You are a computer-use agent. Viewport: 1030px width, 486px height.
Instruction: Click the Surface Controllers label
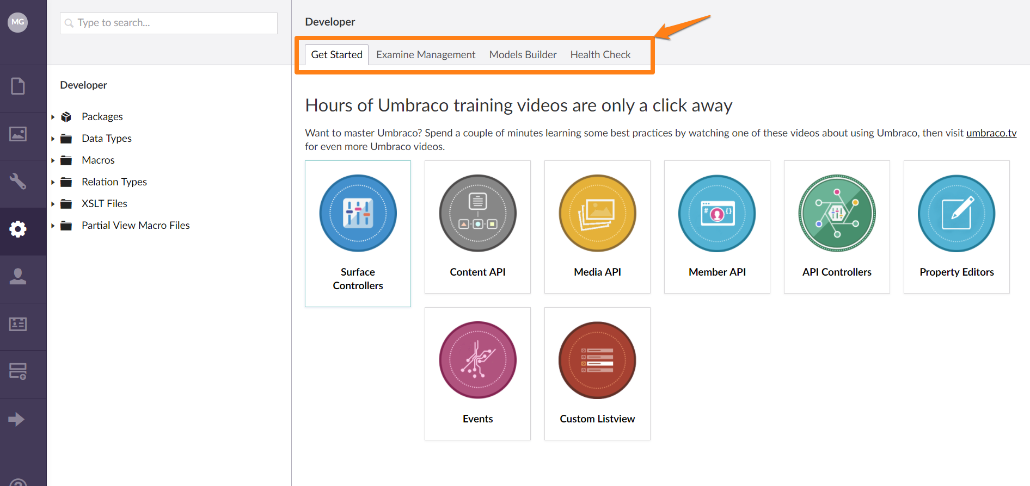(358, 279)
